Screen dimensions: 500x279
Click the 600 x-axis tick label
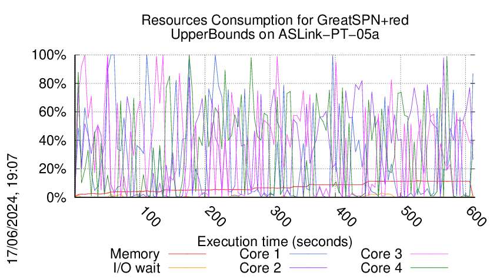click(476, 217)
